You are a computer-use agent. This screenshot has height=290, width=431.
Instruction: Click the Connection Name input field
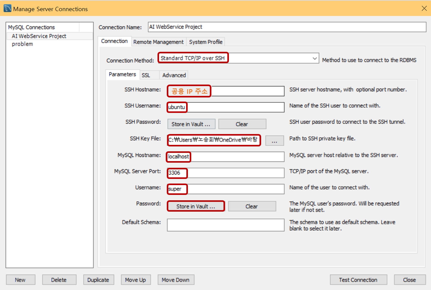tap(287, 27)
